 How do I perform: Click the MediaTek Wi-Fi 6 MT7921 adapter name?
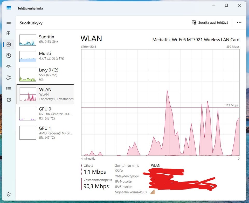click(196, 39)
